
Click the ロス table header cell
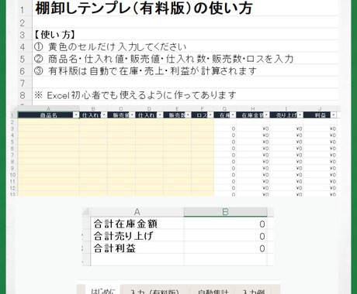click(203, 115)
